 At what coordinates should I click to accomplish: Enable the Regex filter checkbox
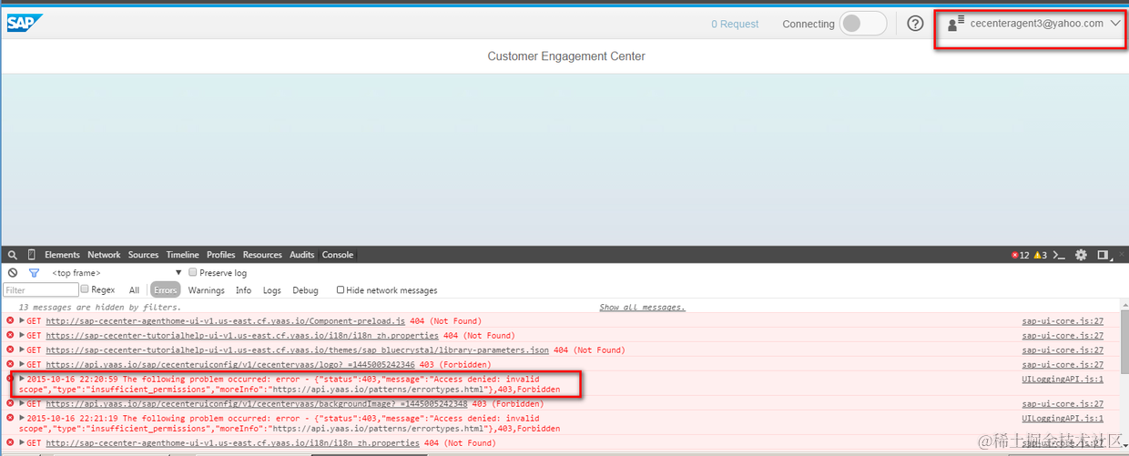[85, 289]
